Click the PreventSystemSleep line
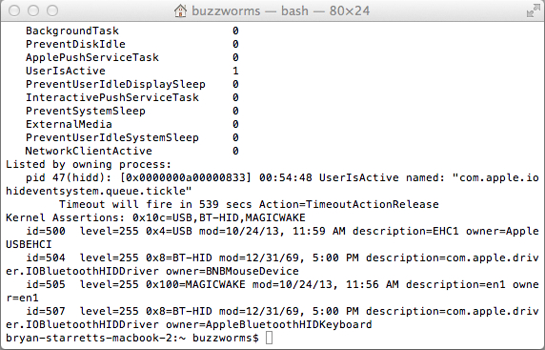545x350 pixels. 132,111
